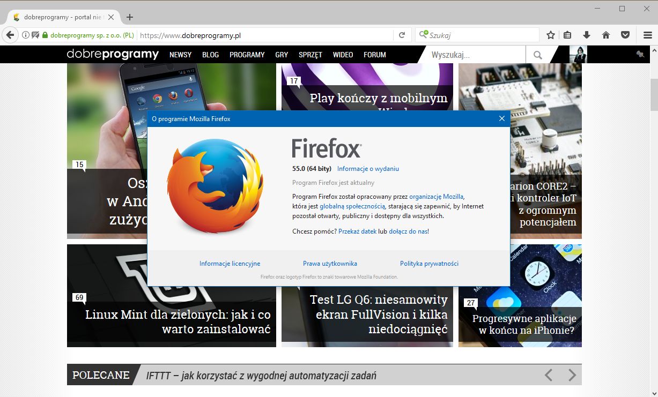The width and height of the screenshot is (658, 397).
Task: Click the 'dołącz do nas' link
Action: tap(408, 231)
